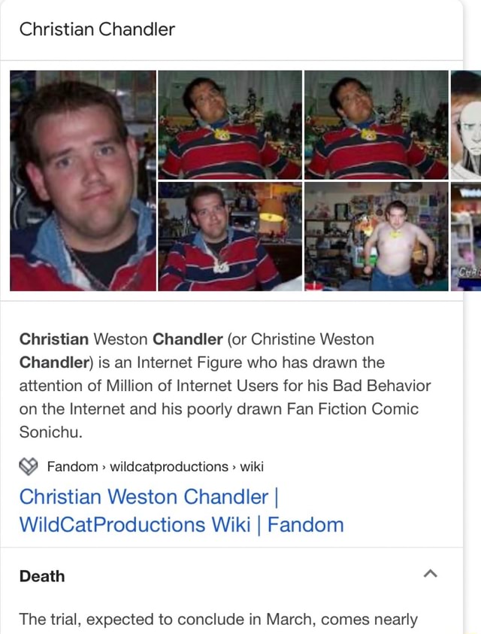The image size is (481, 634).
Task: Click bold Christian name starting the description
Action: [x=54, y=339]
